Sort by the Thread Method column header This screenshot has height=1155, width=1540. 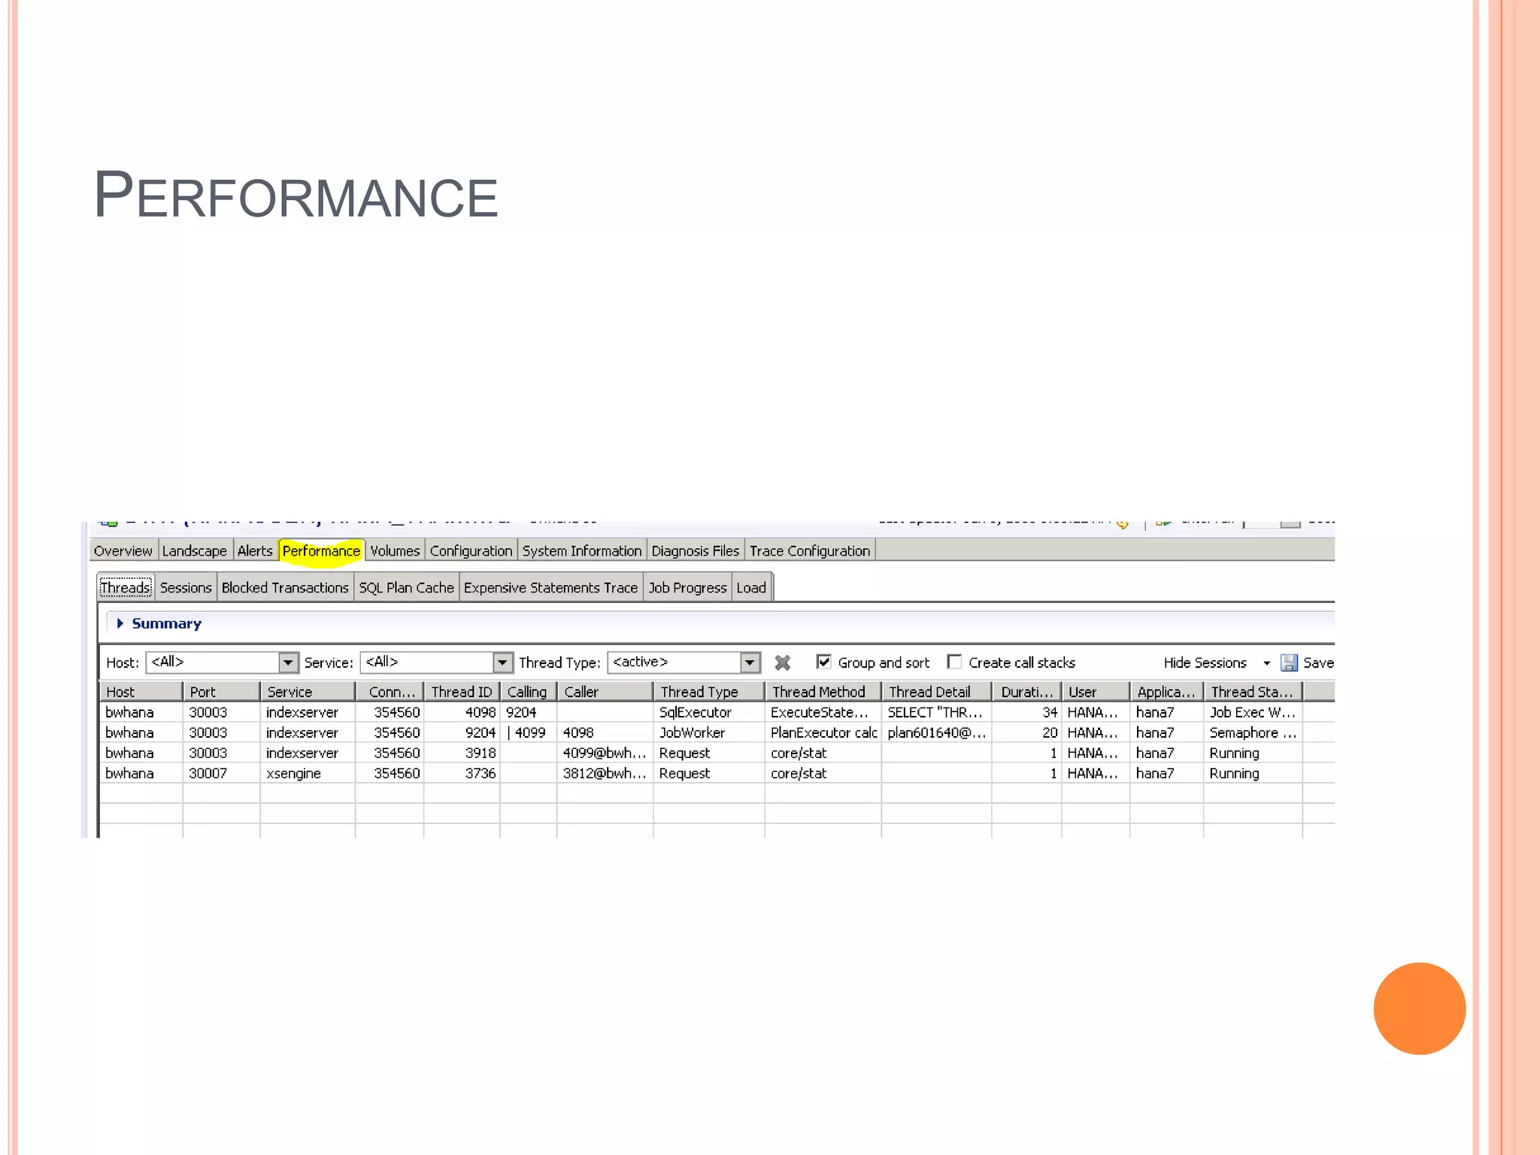pos(823,692)
